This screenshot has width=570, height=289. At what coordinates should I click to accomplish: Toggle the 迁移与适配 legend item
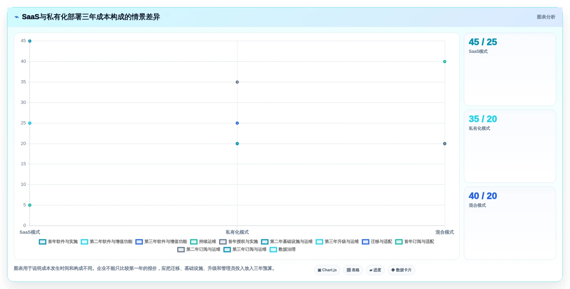click(x=377, y=241)
